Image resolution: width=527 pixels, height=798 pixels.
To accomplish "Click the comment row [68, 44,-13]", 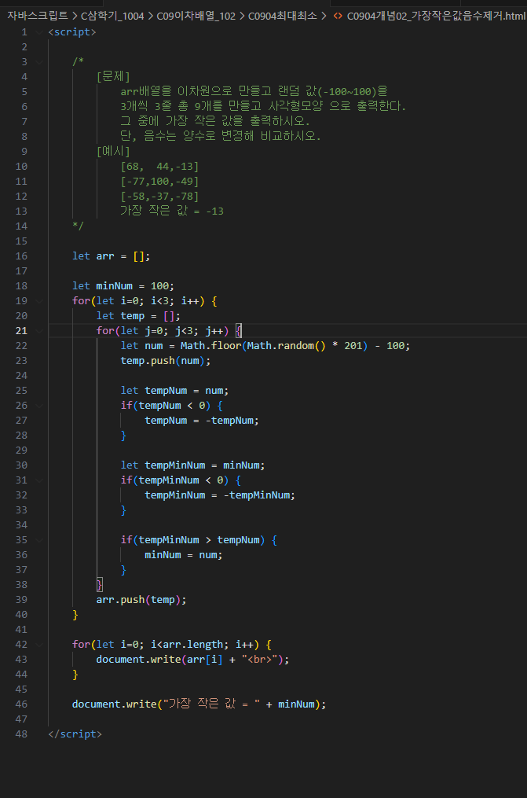I will click(x=159, y=167).
